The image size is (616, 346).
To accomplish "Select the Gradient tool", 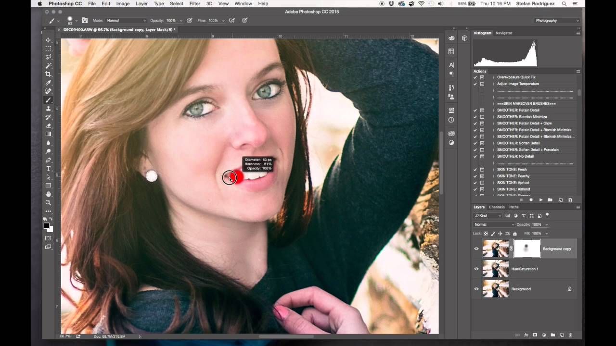I will [48, 134].
